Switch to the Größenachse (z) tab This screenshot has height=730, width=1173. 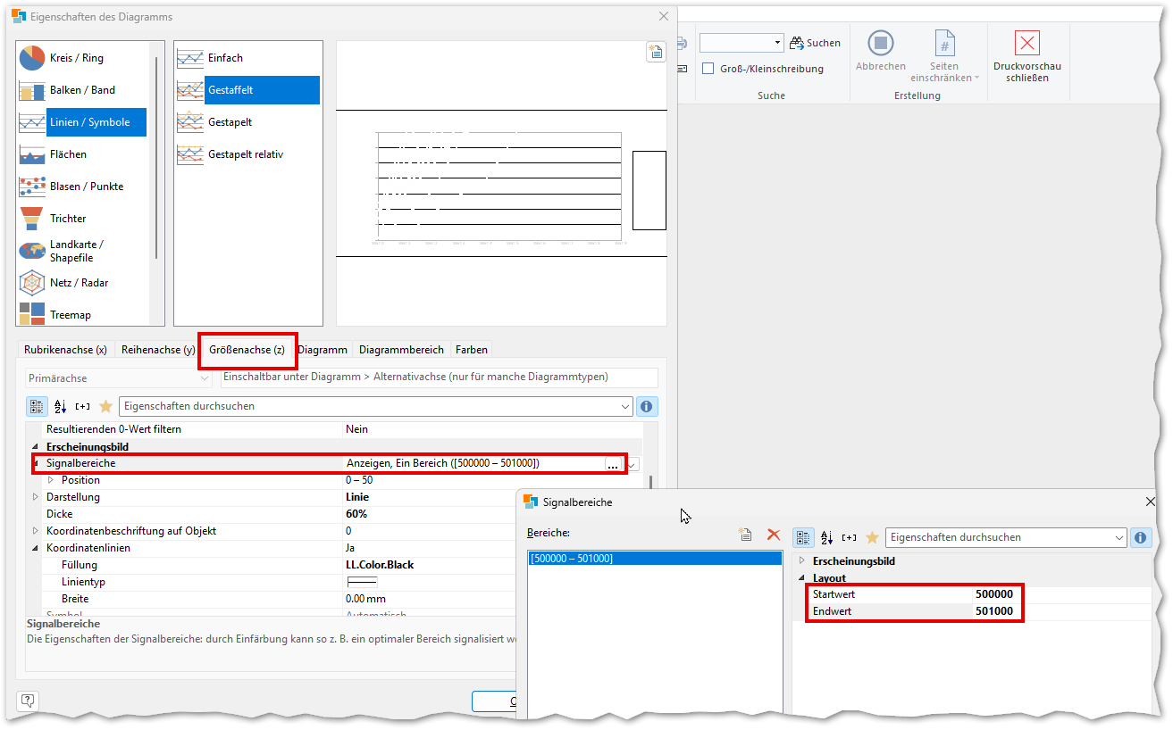[x=247, y=350]
